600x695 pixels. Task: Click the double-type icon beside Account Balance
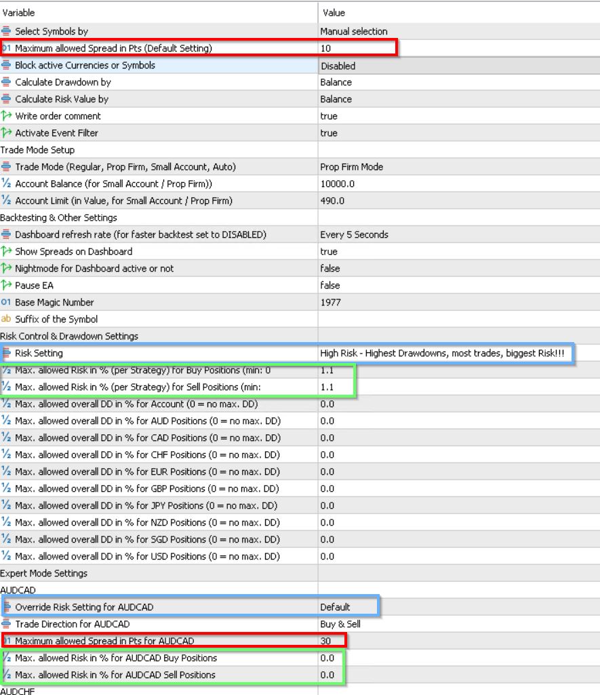click(6, 184)
